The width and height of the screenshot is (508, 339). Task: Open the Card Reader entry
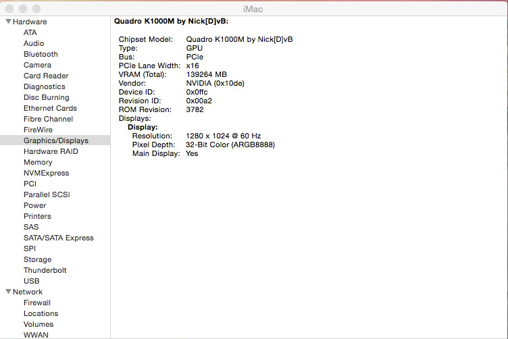click(x=46, y=76)
